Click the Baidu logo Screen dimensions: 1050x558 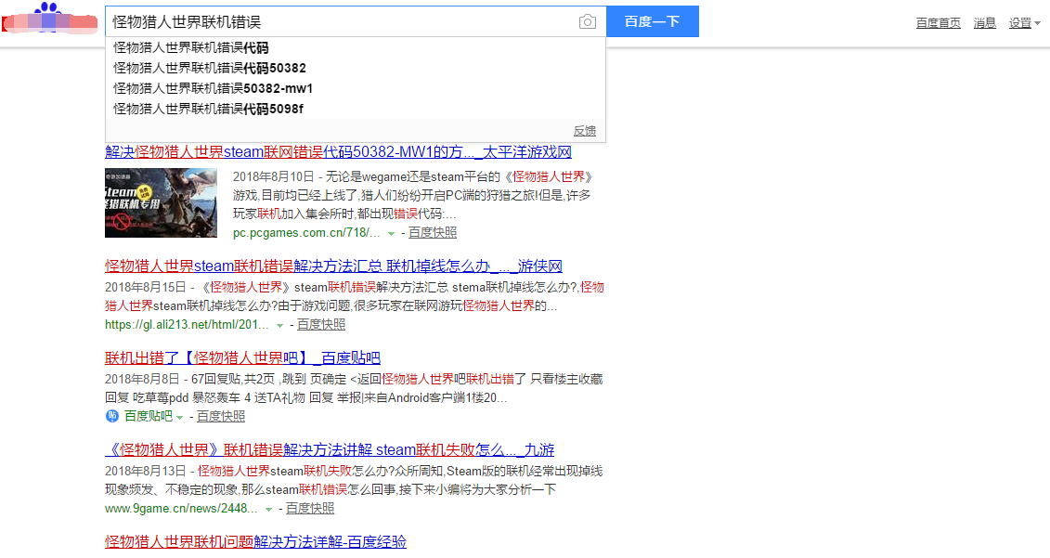pyautogui.click(x=50, y=19)
